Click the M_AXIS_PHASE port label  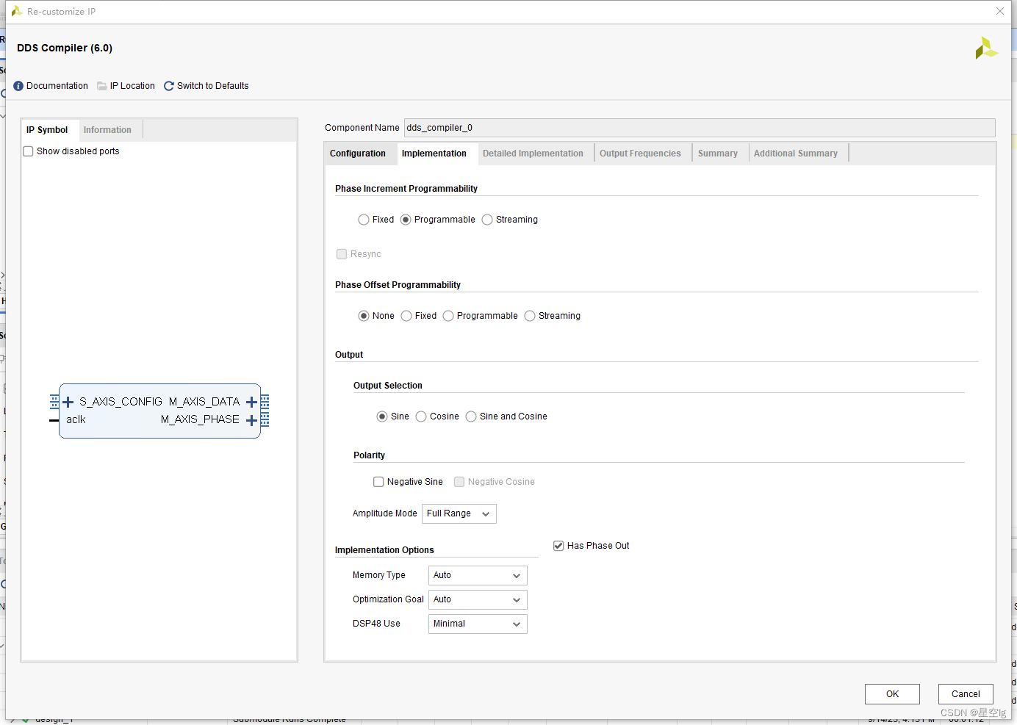(x=200, y=419)
